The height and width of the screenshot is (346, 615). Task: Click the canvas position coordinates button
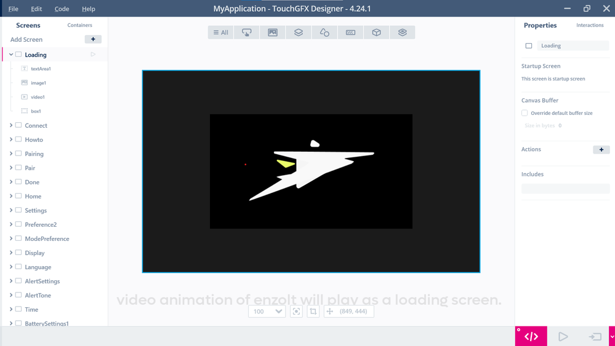pos(348,312)
